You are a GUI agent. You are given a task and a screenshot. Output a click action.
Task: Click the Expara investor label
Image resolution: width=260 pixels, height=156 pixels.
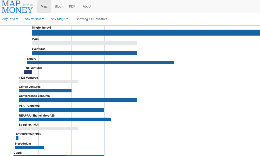31,59
